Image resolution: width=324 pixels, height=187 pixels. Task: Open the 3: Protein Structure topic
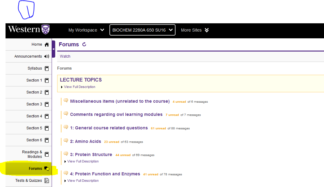[x=91, y=155]
